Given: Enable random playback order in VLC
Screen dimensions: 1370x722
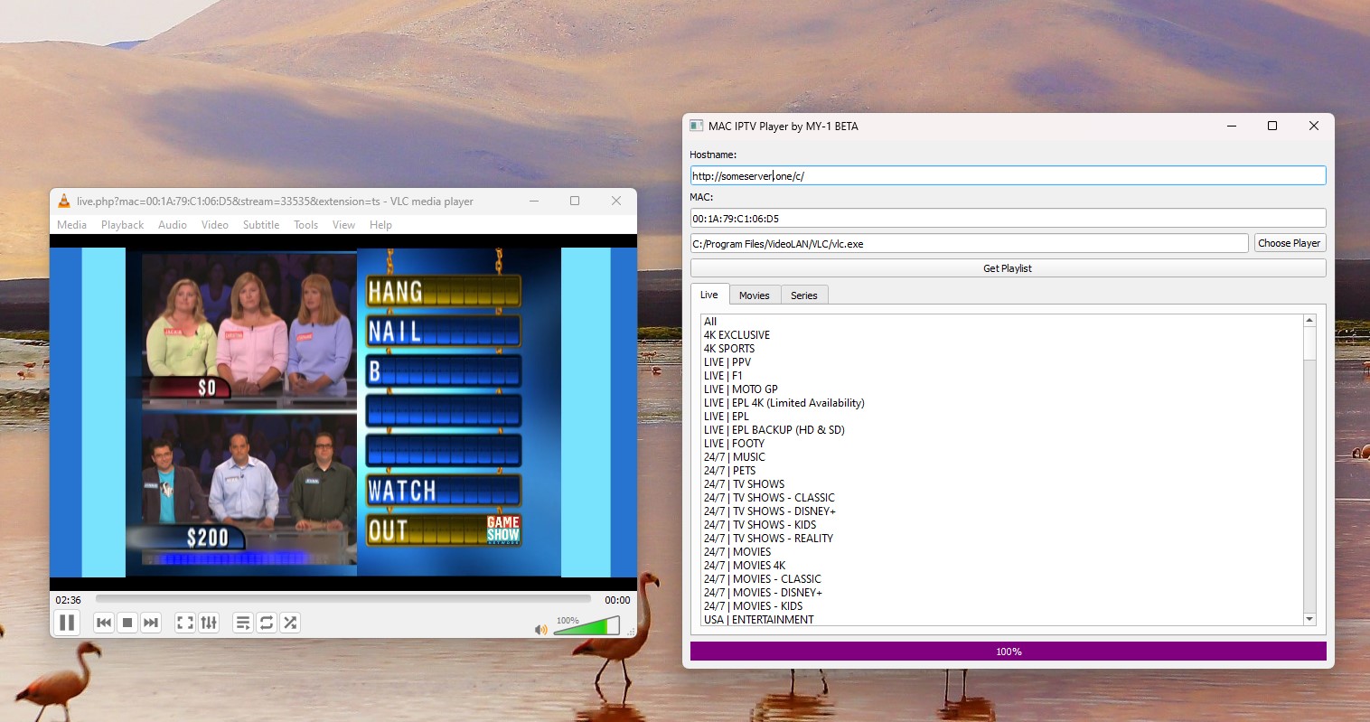Looking at the screenshot, I should pyautogui.click(x=290, y=622).
